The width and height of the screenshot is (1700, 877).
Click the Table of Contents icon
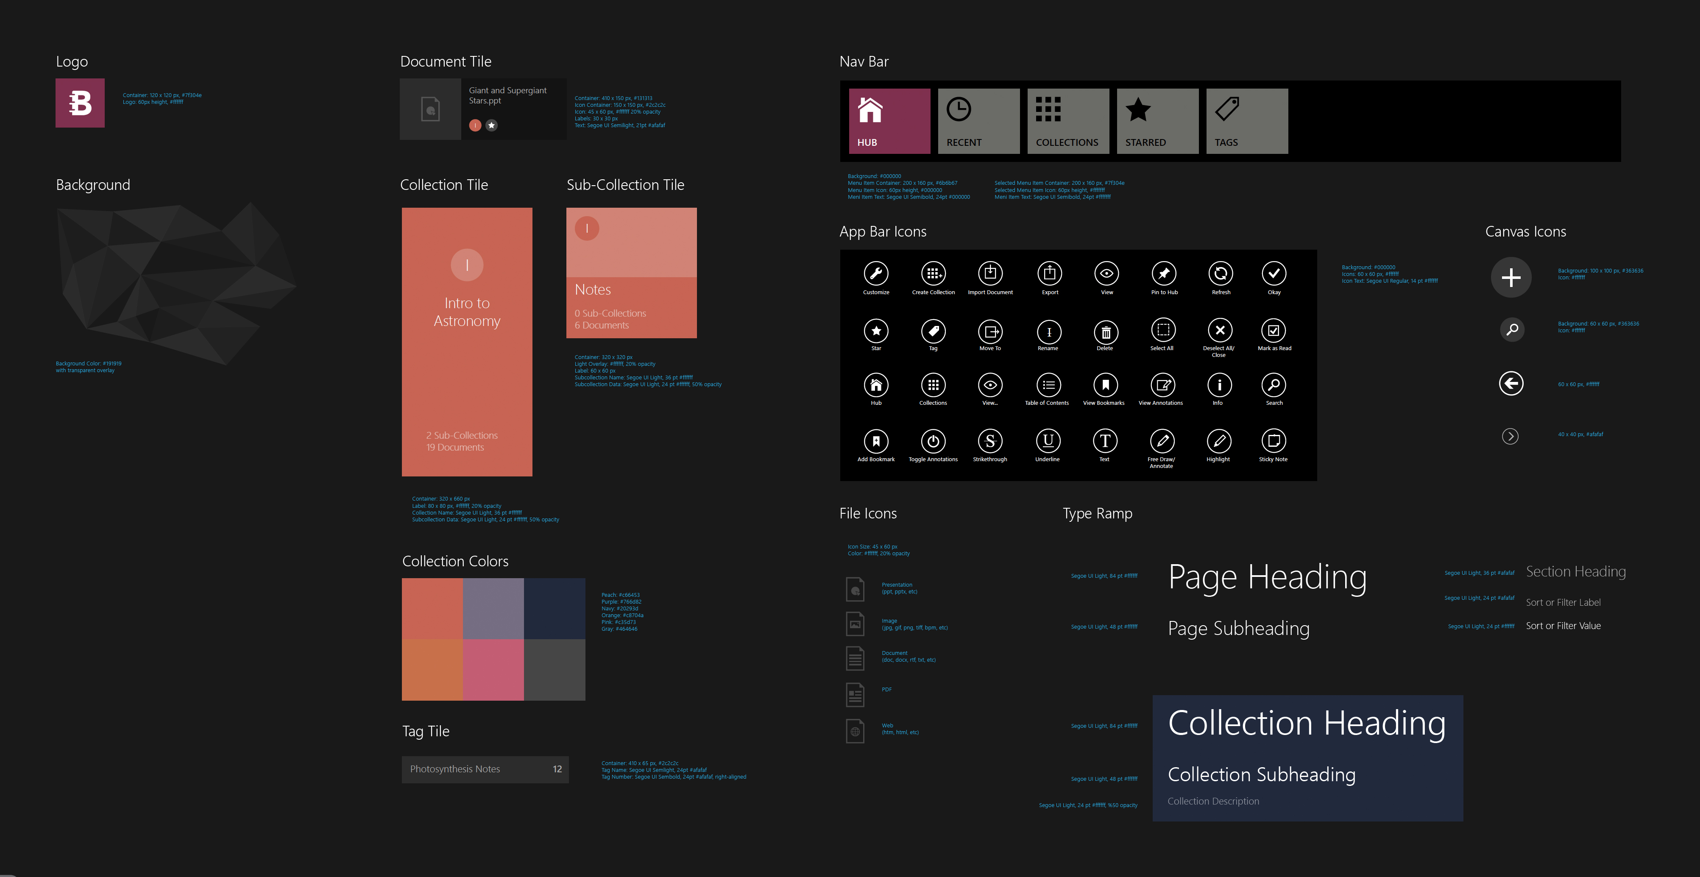[x=1047, y=385]
